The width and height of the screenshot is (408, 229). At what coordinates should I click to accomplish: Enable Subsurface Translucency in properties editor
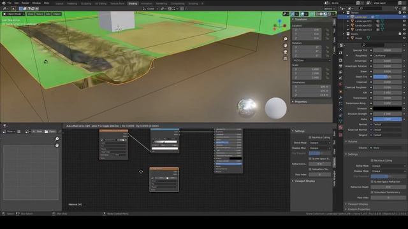click(372, 192)
